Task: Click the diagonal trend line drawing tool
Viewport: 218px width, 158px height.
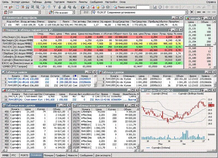Action: point(184,7)
